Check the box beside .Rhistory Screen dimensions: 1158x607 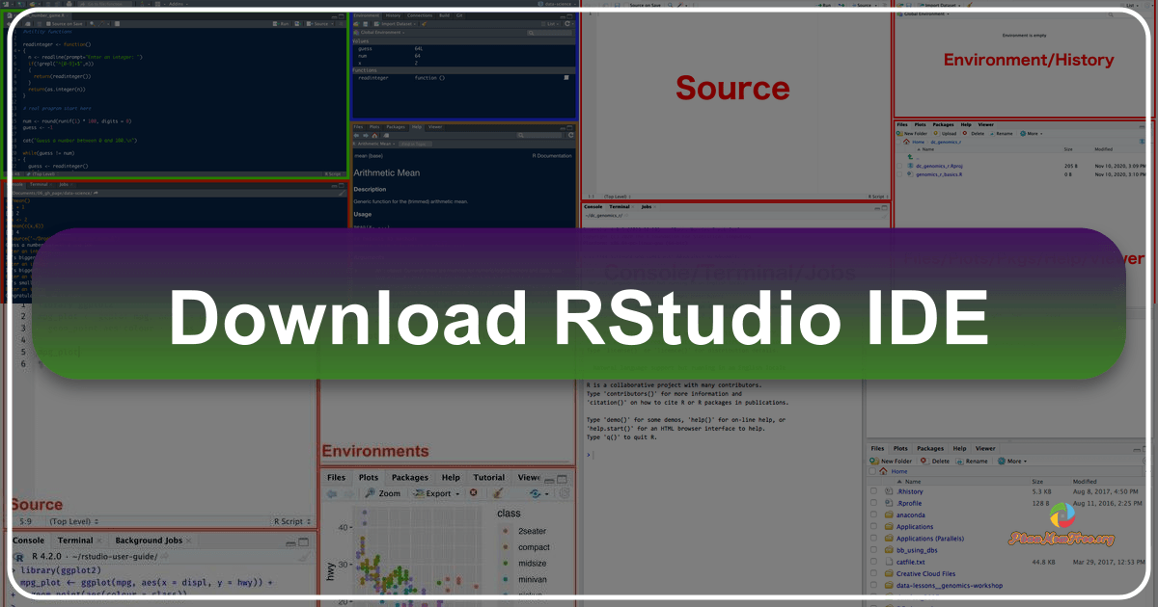(872, 491)
